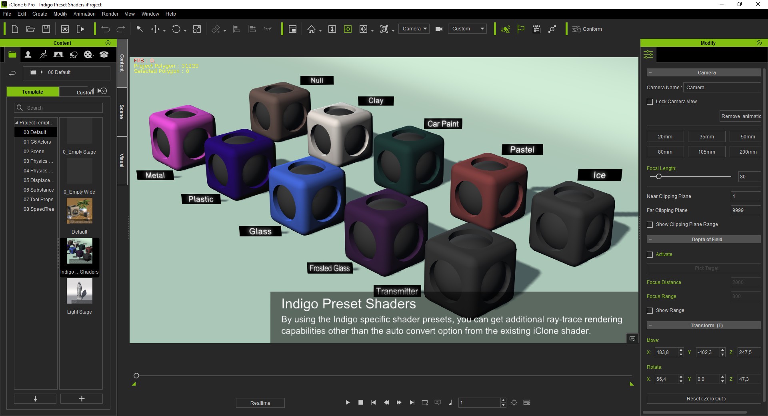
Task: Click the Realtime button
Action: point(260,403)
